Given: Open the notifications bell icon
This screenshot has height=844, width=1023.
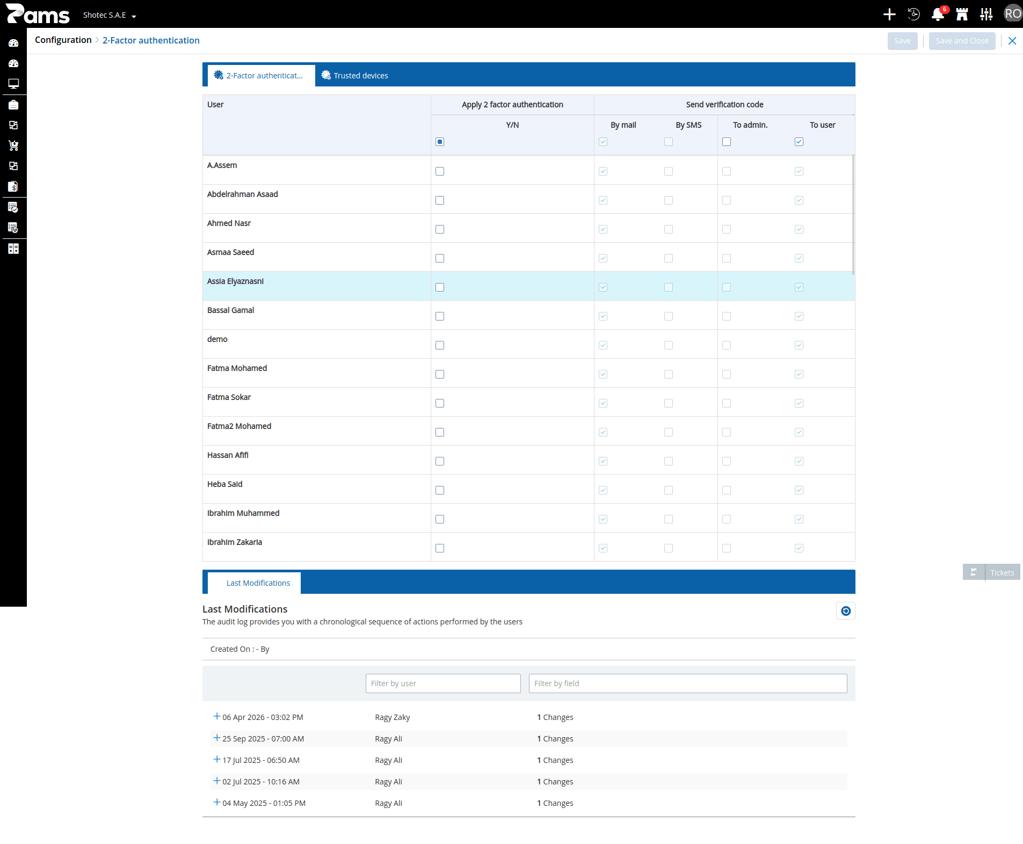Looking at the screenshot, I should pos(938,14).
